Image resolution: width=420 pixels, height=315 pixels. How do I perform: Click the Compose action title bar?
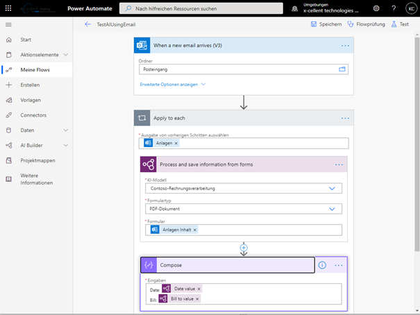[228, 265]
